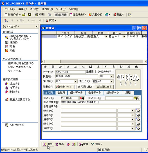This screenshot has width=148, height=153.
Task: Click the 追加 button in bottom toolbar
Action: (x=48, y=144)
